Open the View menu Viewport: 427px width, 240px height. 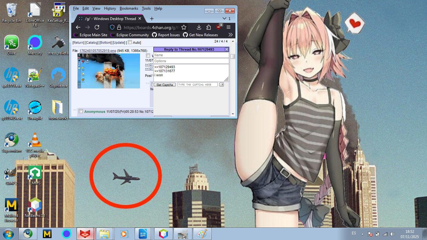pos(96,8)
